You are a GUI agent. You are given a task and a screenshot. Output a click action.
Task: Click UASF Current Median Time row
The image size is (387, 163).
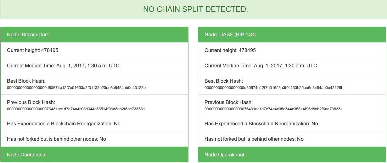coord(261,66)
